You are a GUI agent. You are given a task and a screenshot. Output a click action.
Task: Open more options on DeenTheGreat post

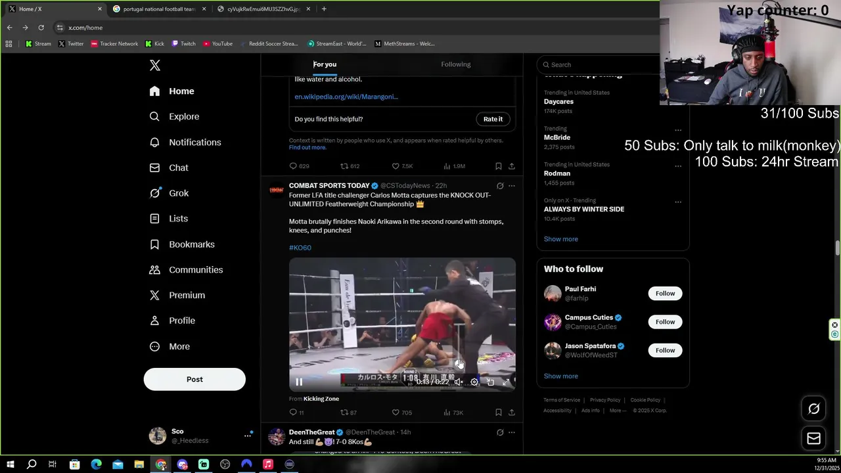click(512, 432)
